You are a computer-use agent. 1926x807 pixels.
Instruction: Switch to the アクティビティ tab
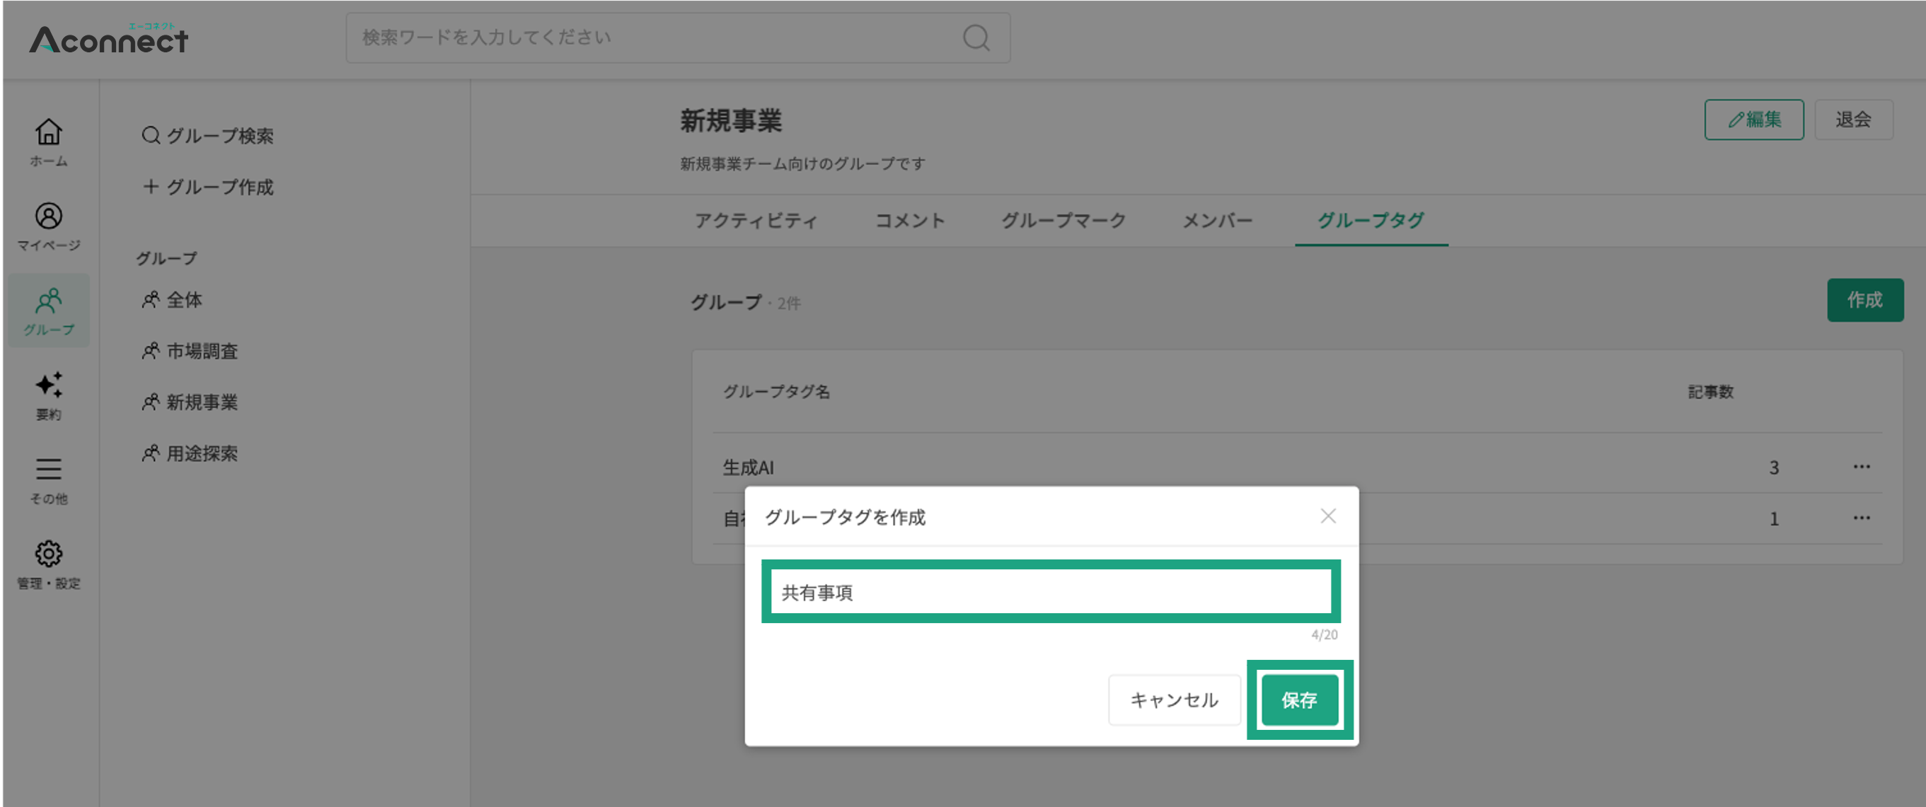tap(755, 221)
